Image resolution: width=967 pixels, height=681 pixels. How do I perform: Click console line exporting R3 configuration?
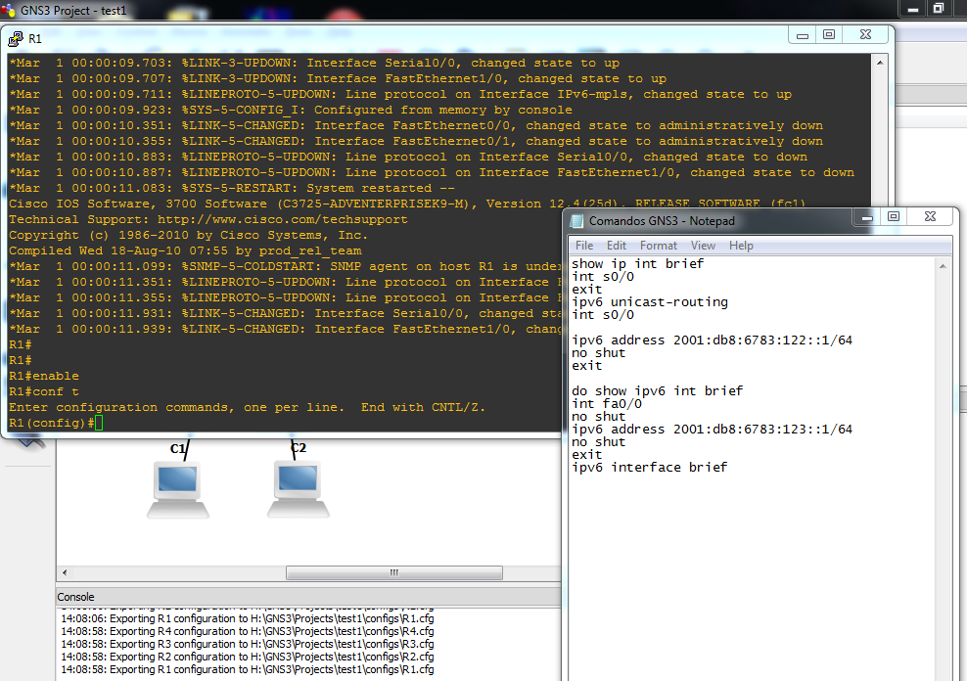click(x=248, y=644)
